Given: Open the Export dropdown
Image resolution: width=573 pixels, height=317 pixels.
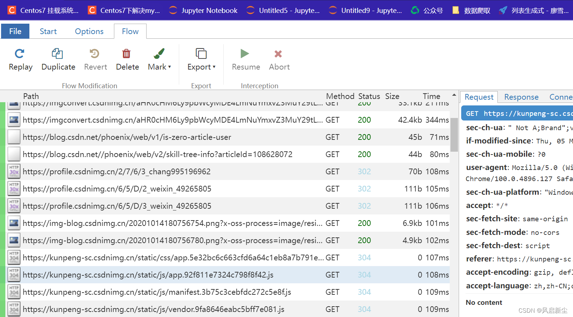Looking at the screenshot, I should [x=201, y=60].
